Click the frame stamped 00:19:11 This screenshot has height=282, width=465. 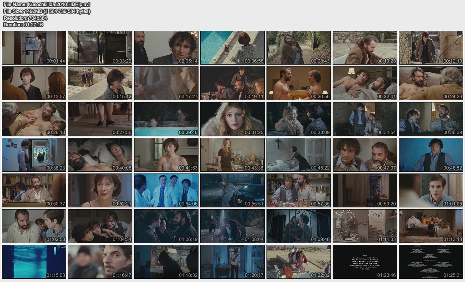(x=232, y=83)
